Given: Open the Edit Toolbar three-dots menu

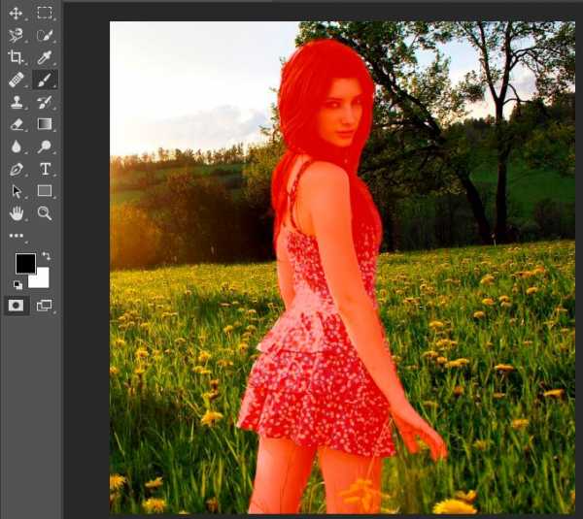Looking at the screenshot, I should (x=17, y=236).
